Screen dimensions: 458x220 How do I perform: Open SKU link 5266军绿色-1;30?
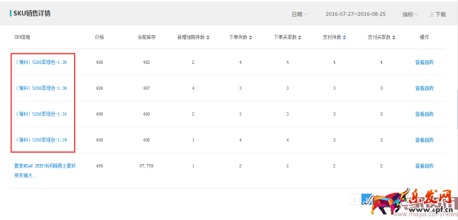pos(41,62)
